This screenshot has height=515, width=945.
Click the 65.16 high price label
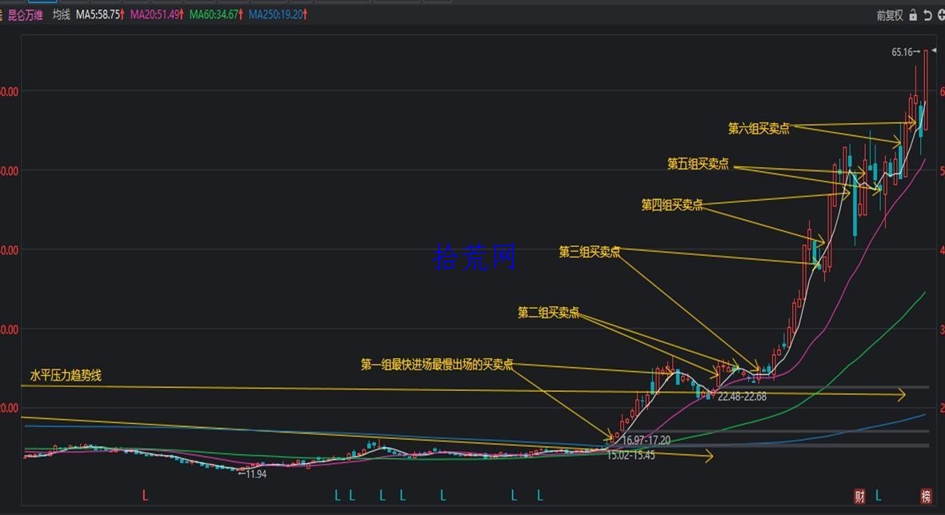[x=903, y=53]
